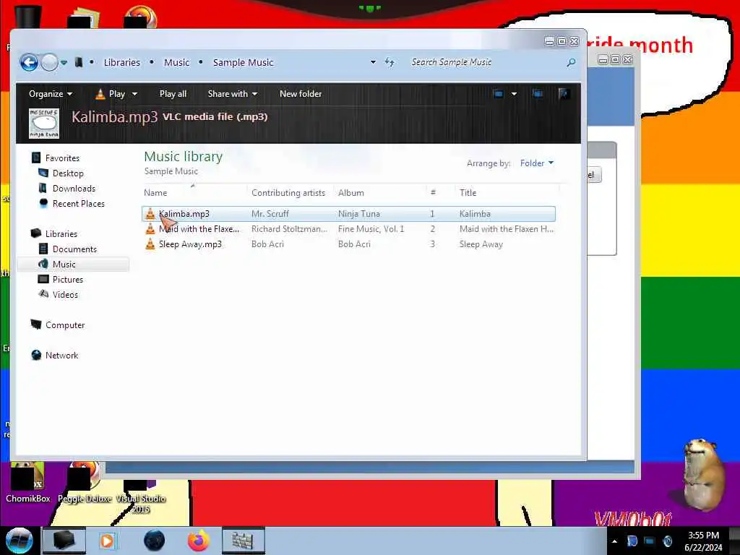Open the Organize menu

tap(51, 94)
